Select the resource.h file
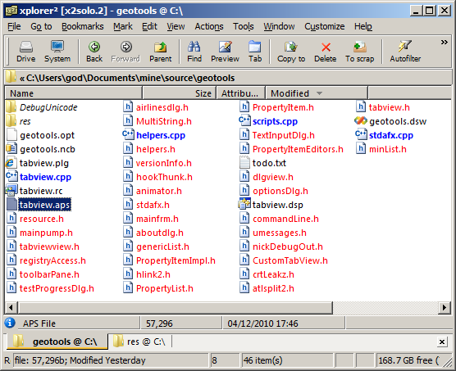This screenshot has height=371, width=456. pos(42,219)
